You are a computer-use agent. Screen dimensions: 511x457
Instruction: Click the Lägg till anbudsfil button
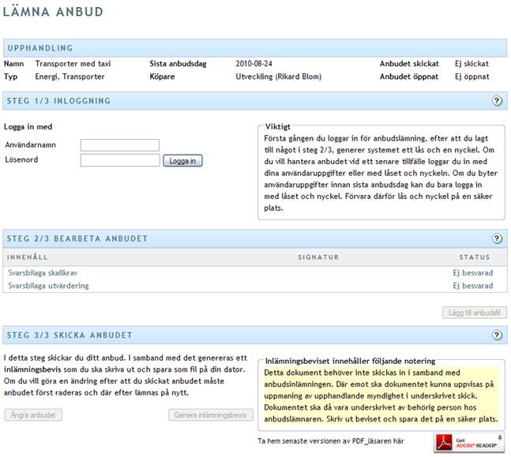474,313
